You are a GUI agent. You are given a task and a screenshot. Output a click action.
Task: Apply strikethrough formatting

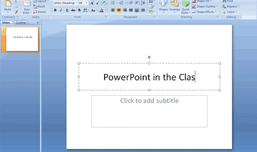click(x=73, y=10)
